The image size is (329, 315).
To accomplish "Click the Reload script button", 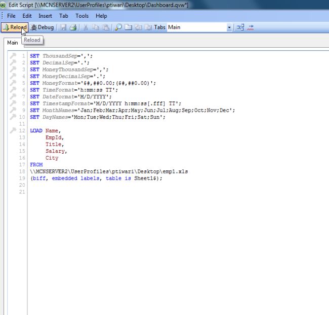I will [x=15, y=27].
